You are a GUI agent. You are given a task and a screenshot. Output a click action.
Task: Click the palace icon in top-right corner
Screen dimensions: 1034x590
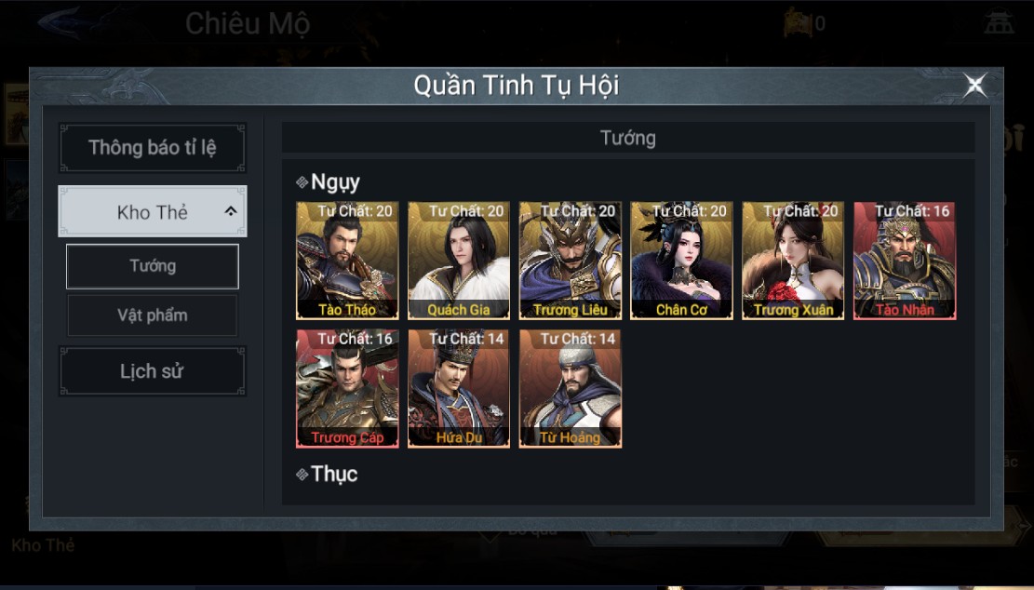click(x=999, y=21)
